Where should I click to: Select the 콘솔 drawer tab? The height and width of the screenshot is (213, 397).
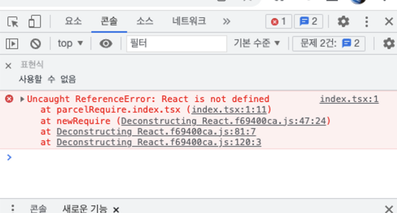(x=38, y=209)
